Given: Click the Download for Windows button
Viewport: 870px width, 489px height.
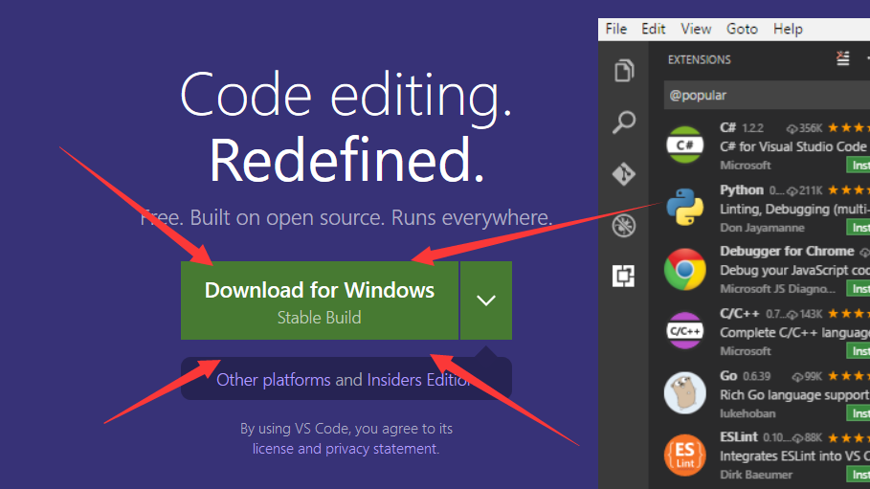Looking at the screenshot, I should 319,300.
